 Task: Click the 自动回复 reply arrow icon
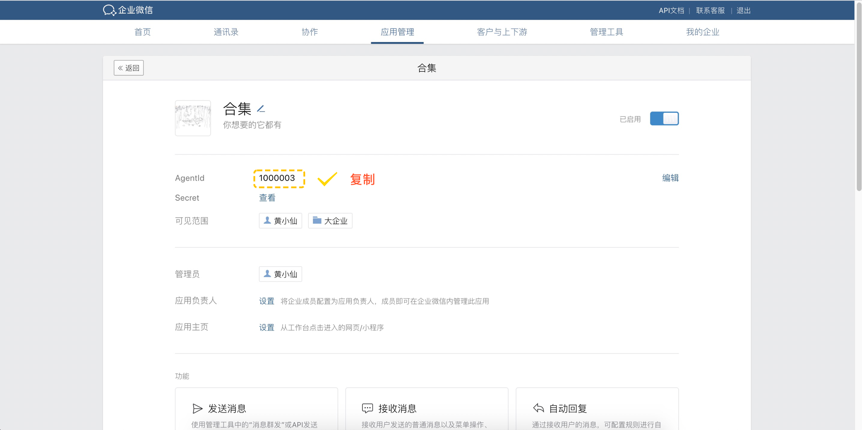(x=539, y=408)
